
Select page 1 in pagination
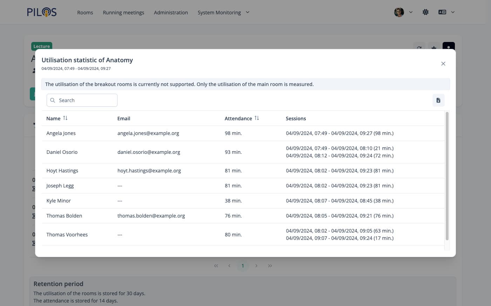point(243,266)
